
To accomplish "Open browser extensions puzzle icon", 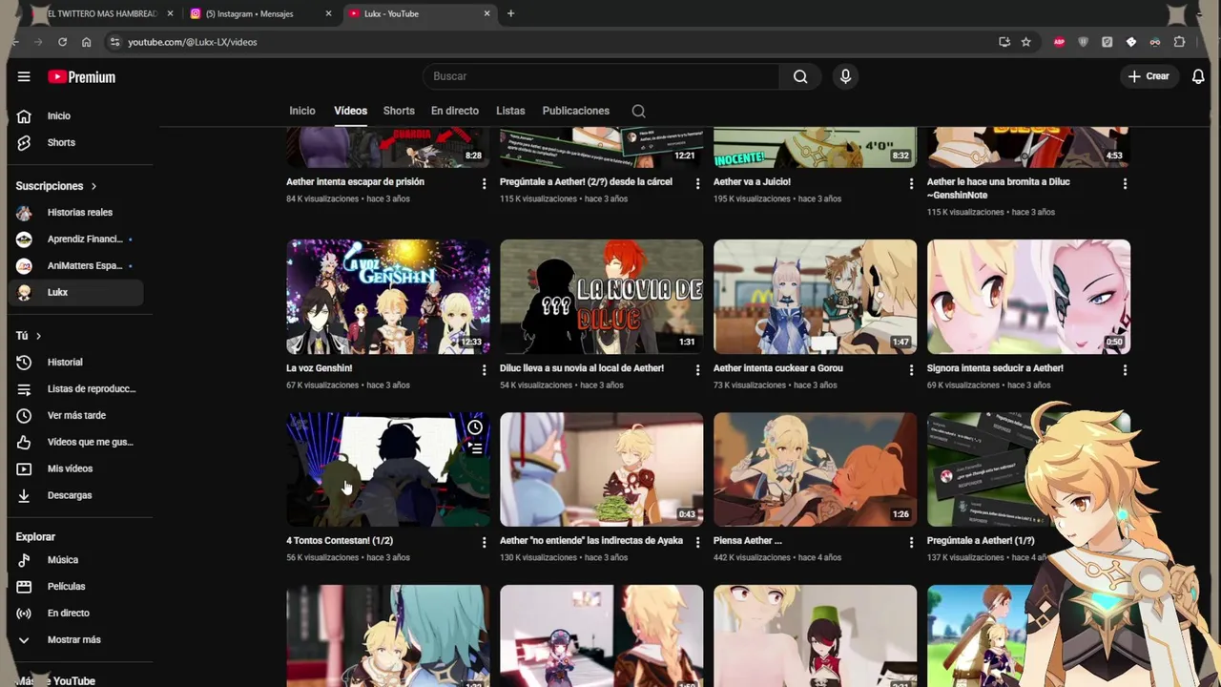I will [x=1180, y=42].
